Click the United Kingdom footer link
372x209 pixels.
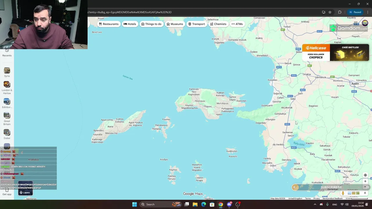[x=295, y=199]
